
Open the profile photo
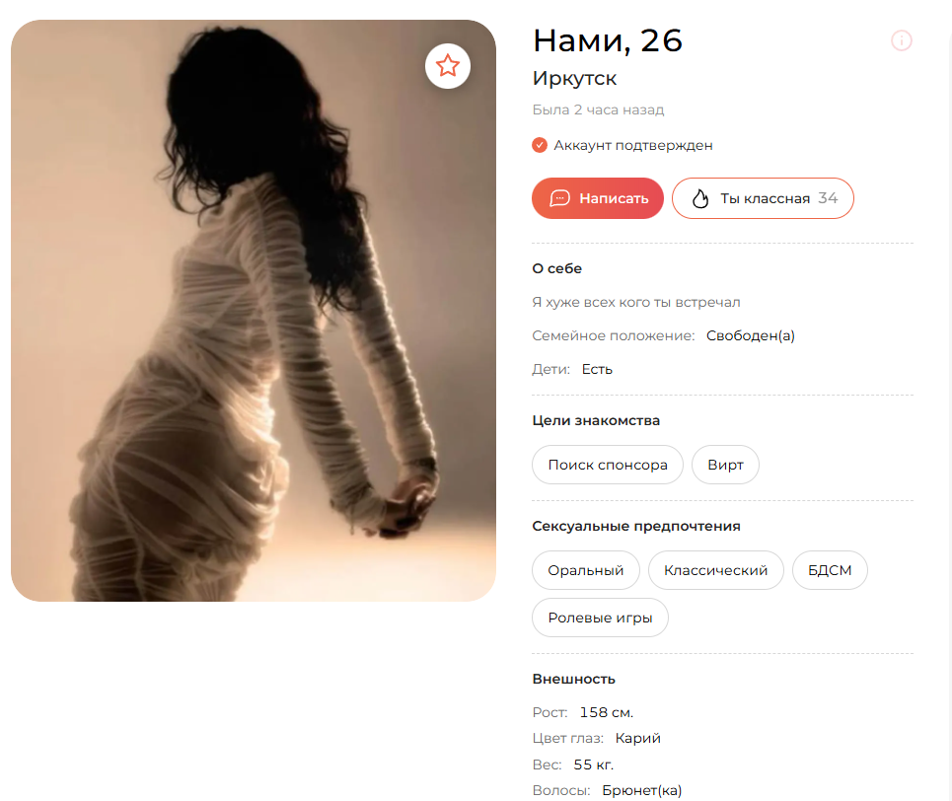point(254,311)
